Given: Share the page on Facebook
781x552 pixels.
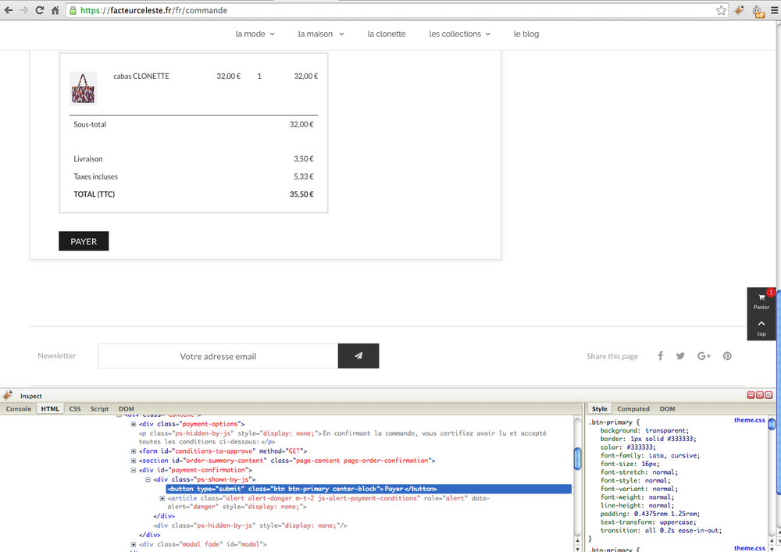Looking at the screenshot, I should click(x=660, y=355).
